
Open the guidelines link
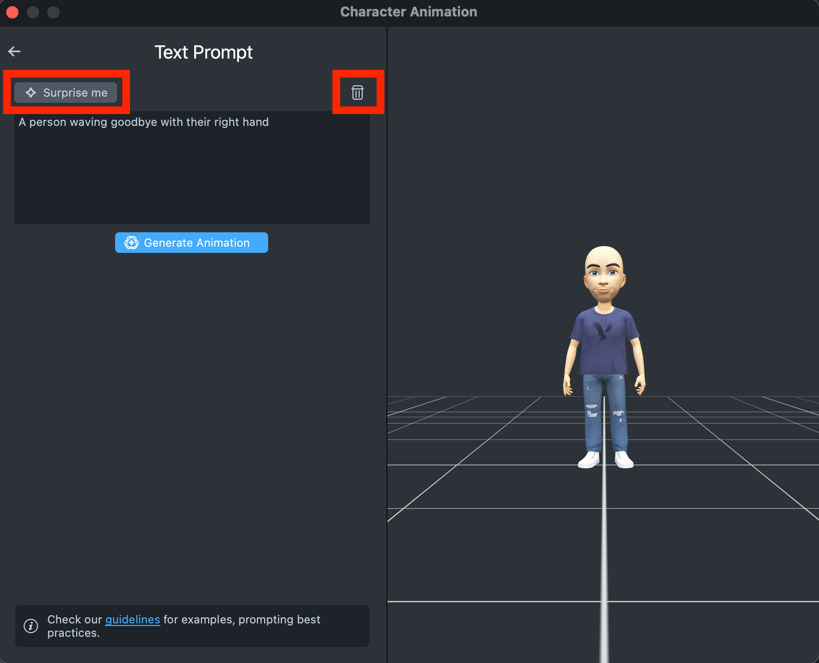133,620
